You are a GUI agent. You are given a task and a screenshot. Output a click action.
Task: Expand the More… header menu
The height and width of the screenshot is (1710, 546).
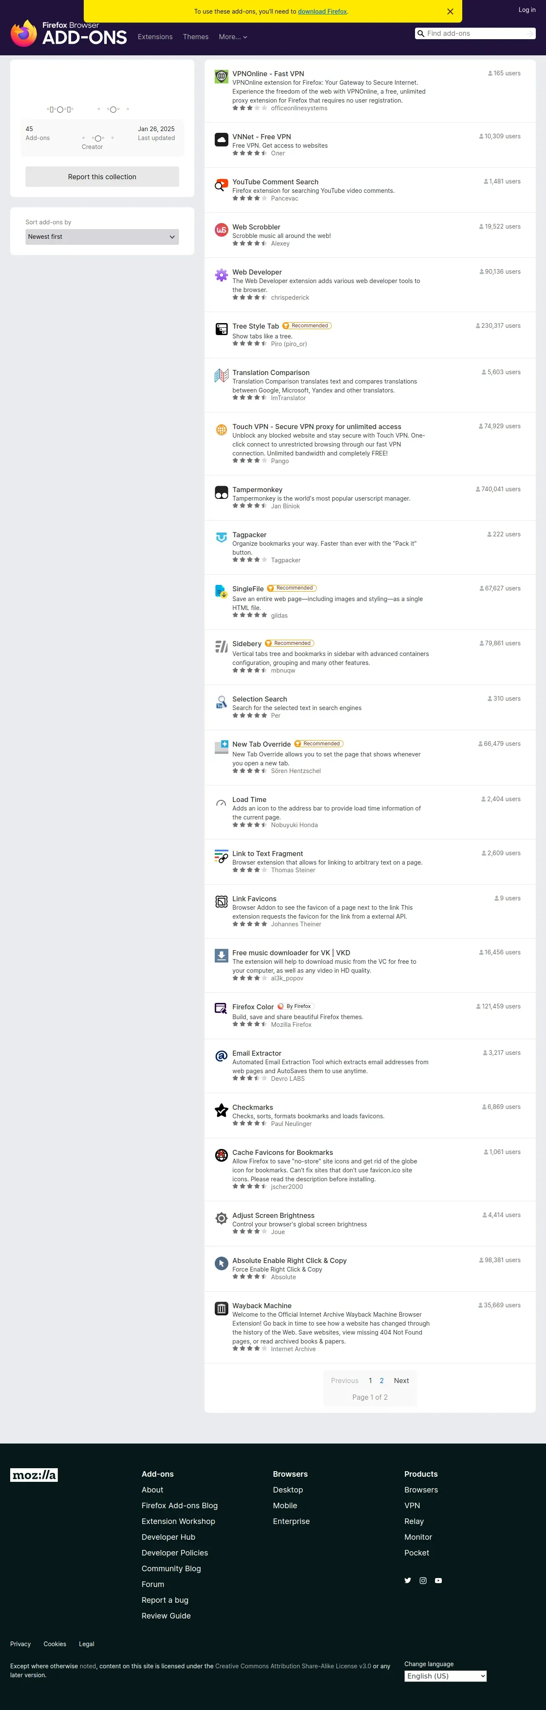click(233, 37)
